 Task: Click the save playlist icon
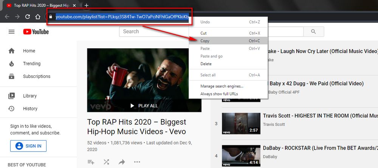(x=91, y=162)
